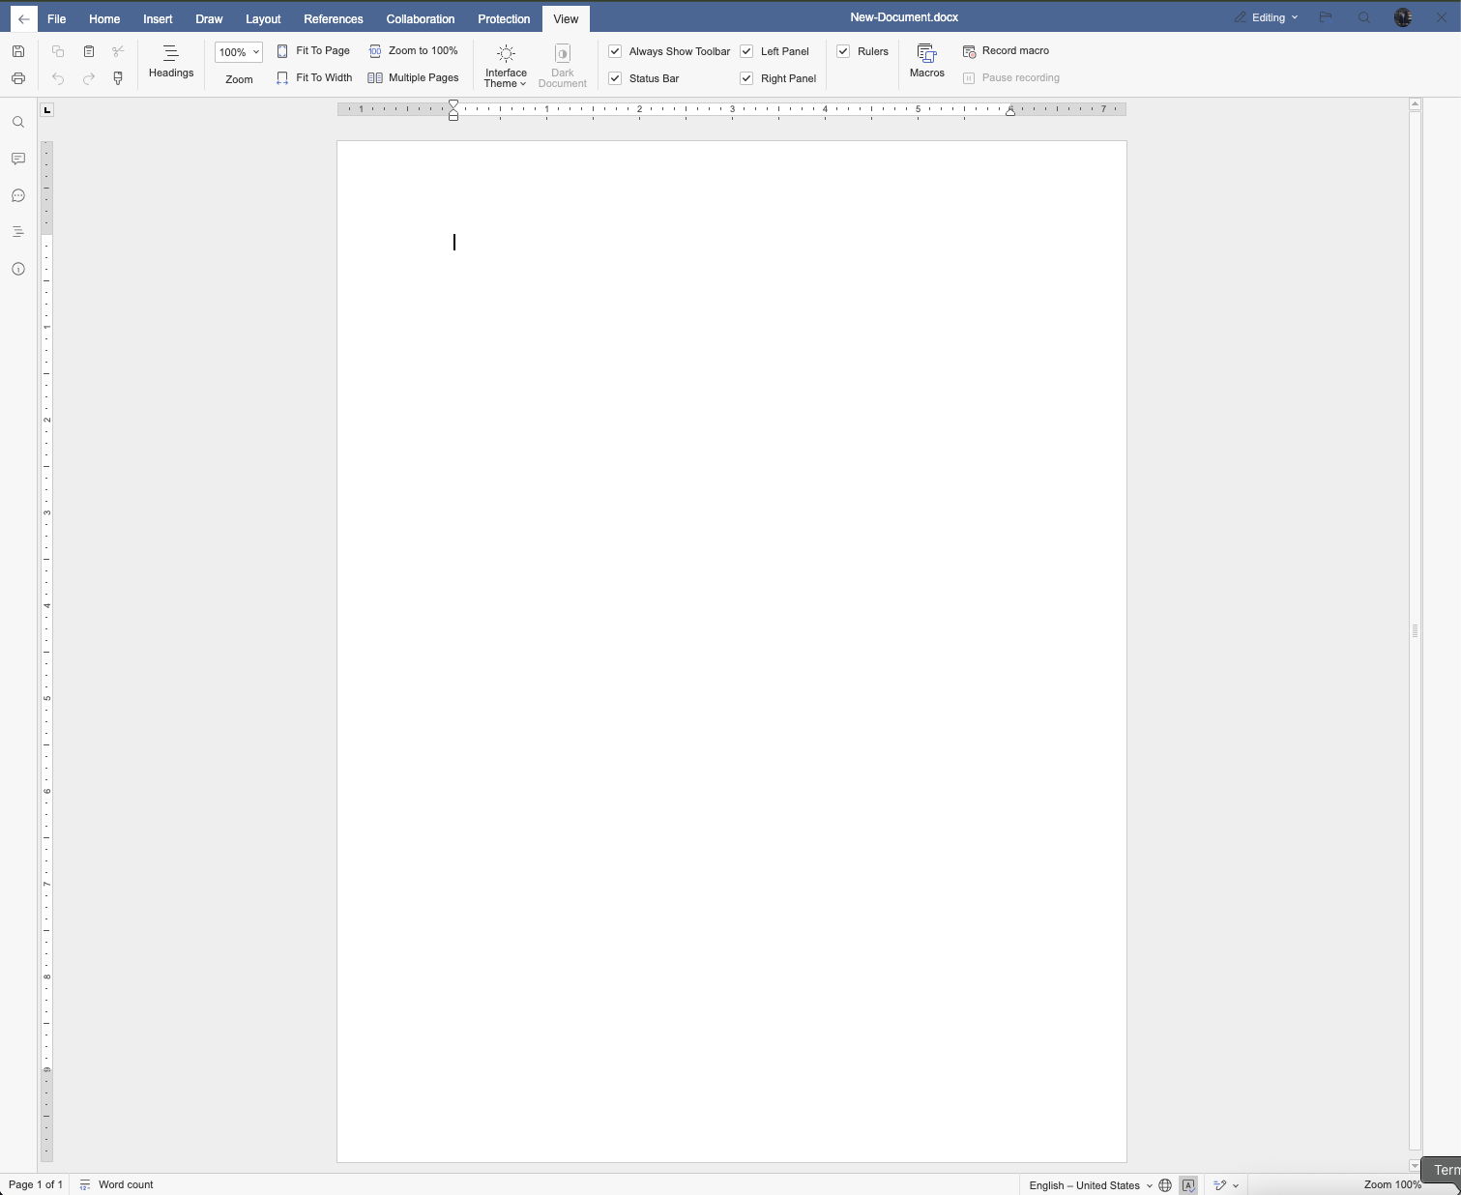Click the Save icon in toolbar
This screenshot has height=1195, width=1461.
click(18, 51)
